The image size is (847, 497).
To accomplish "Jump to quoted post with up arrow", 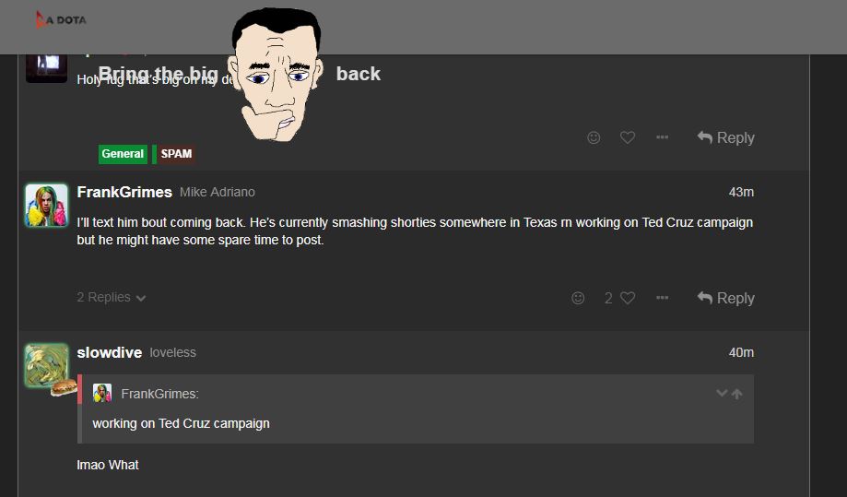I will (736, 394).
